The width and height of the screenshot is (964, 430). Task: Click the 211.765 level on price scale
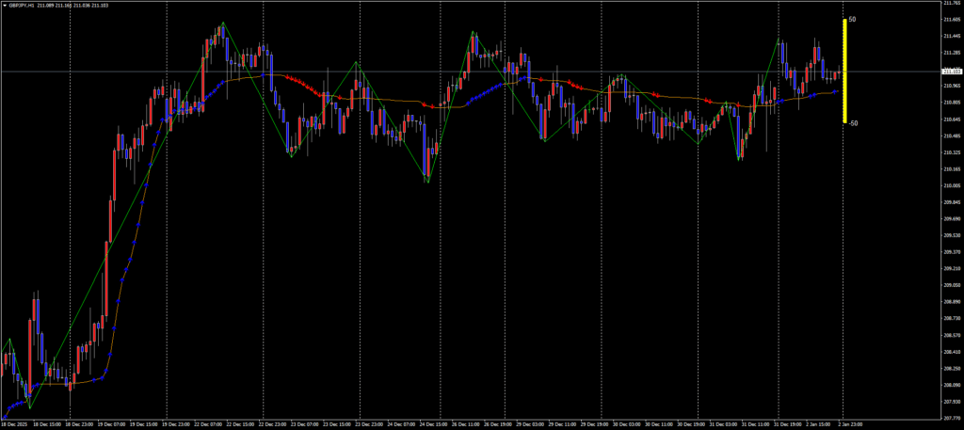(x=951, y=4)
